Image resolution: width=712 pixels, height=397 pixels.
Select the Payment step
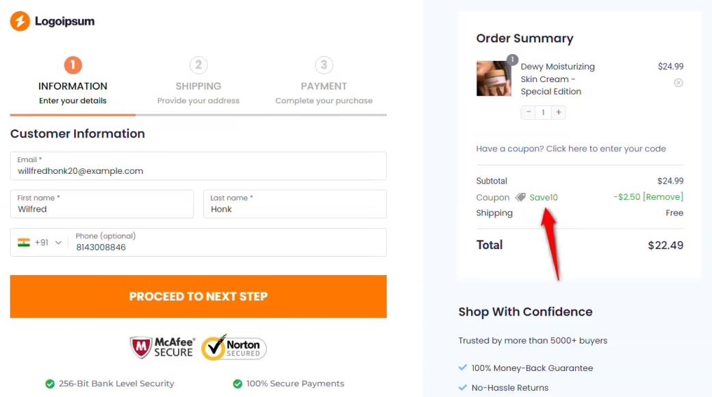click(x=324, y=65)
